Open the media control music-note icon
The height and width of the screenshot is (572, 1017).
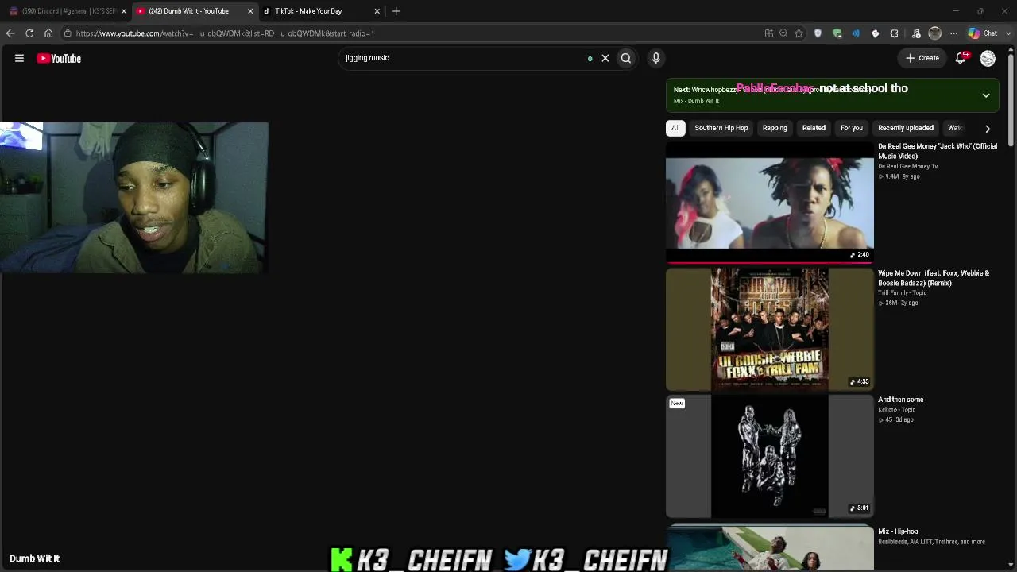(915, 33)
